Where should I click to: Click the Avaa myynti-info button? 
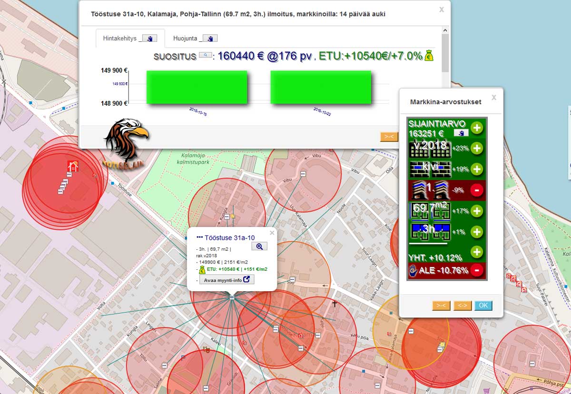click(226, 280)
